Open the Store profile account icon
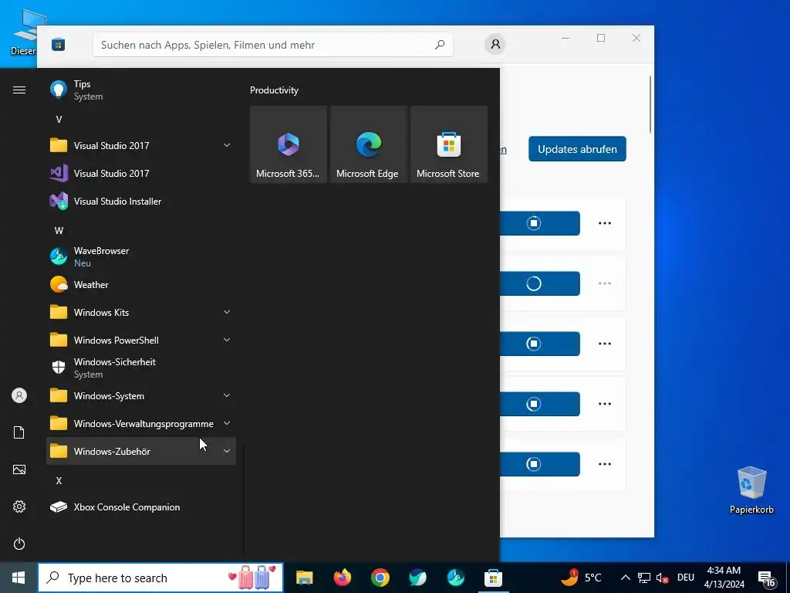Screen dimensions: 790x593 [495, 44]
